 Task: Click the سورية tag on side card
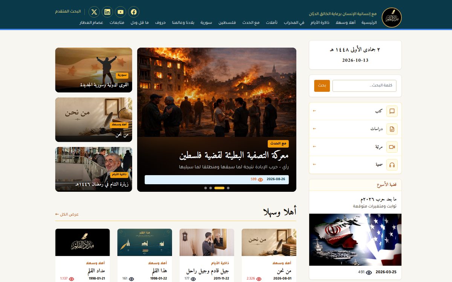pos(122,75)
